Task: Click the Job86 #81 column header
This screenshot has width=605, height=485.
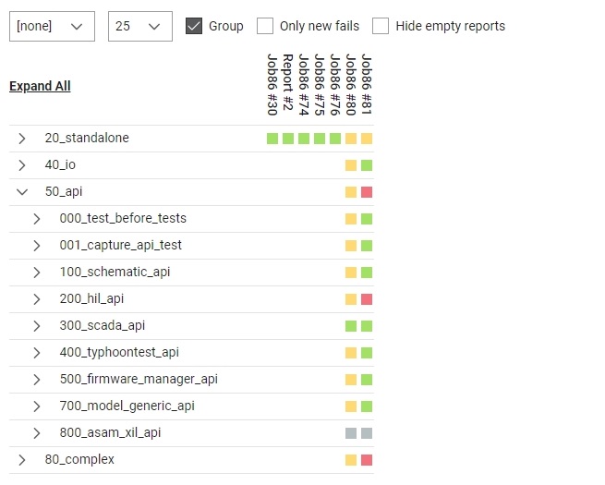Action: [367, 84]
